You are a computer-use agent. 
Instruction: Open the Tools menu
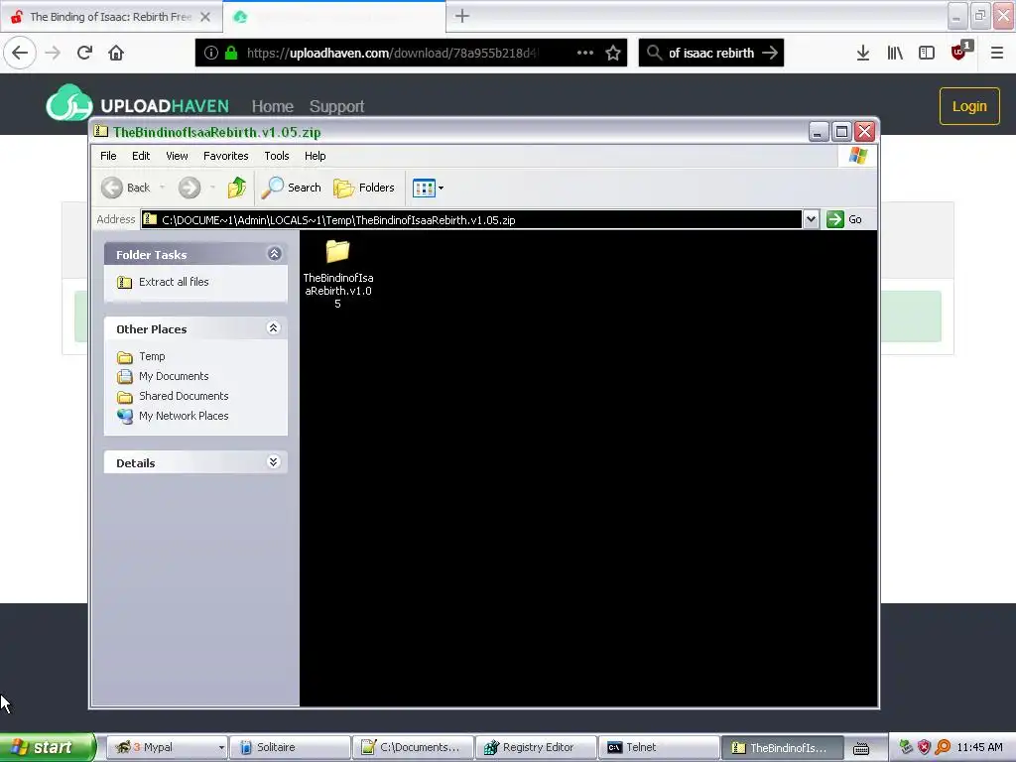[277, 156]
